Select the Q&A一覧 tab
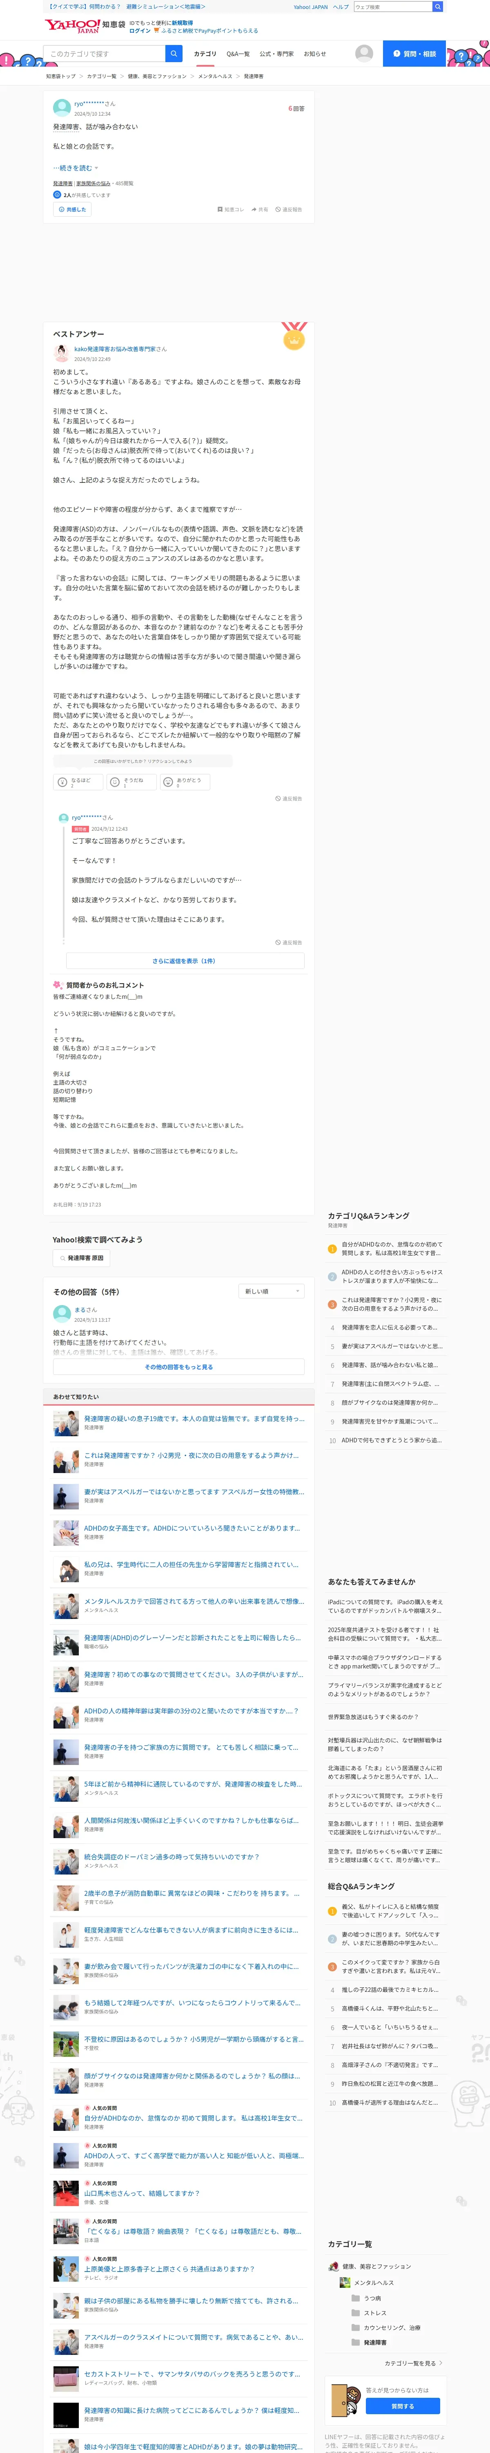The image size is (490, 2453). click(x=238, y=54)
